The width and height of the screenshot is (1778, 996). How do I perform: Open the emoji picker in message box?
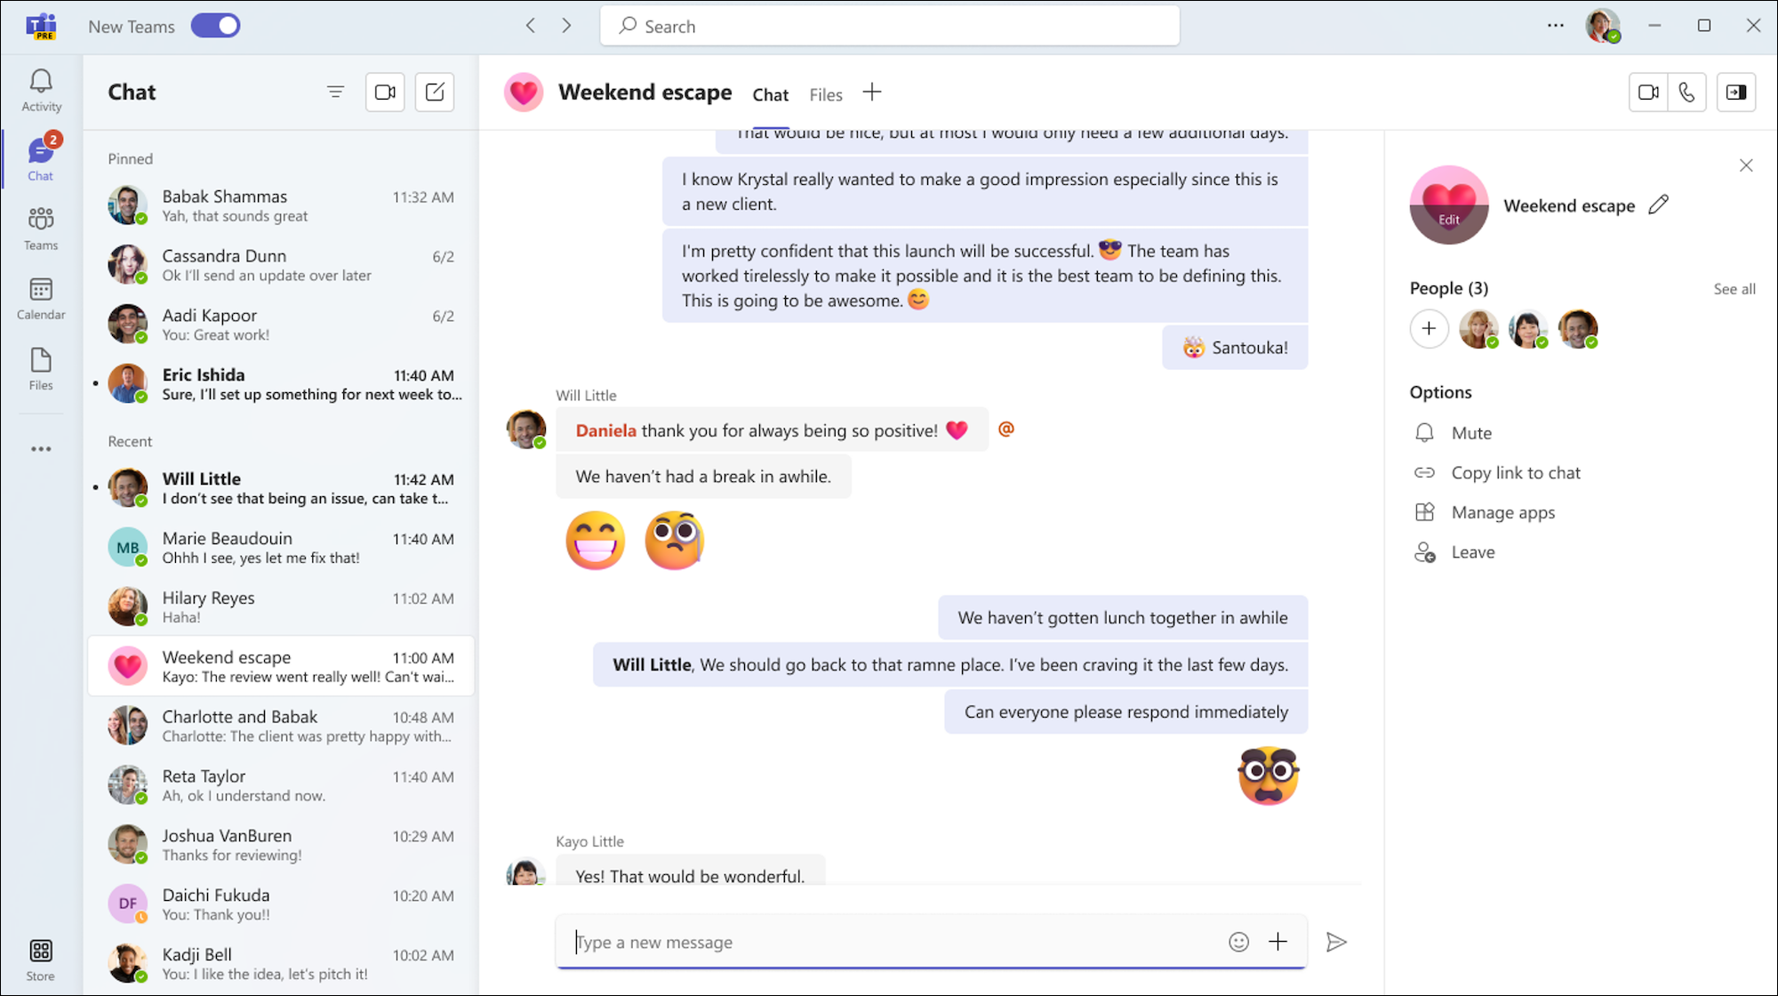[1238, 942]
